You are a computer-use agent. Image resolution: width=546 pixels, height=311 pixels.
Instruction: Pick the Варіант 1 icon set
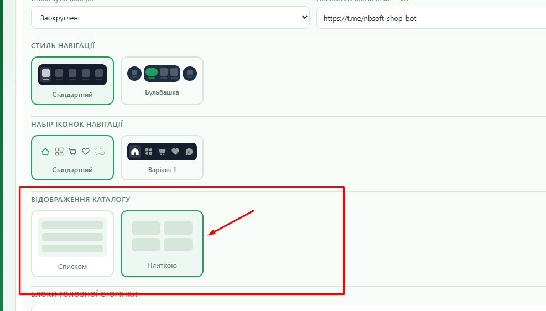pos(162,158)
